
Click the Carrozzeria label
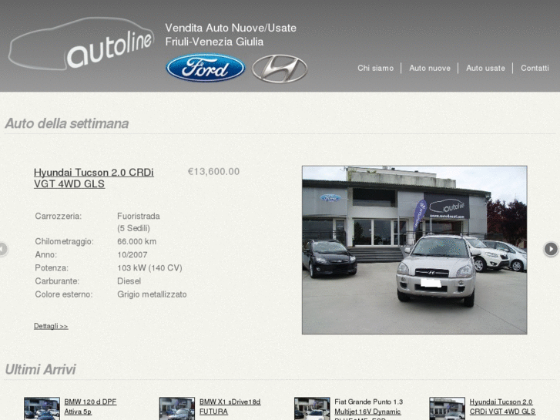point(59,217)
